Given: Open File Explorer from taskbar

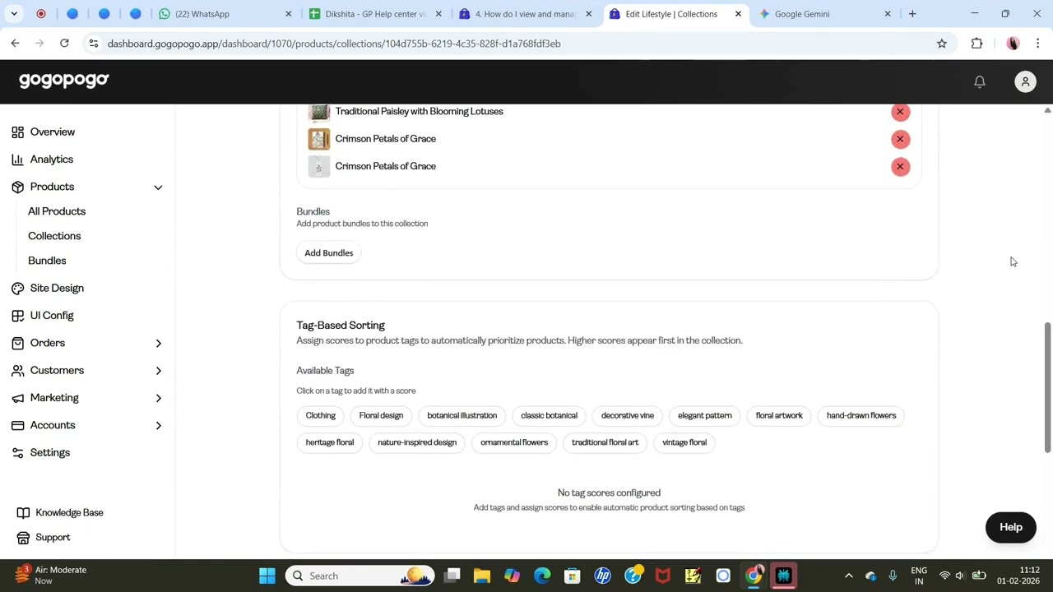Looking at the screenshot, I should 482,576.
